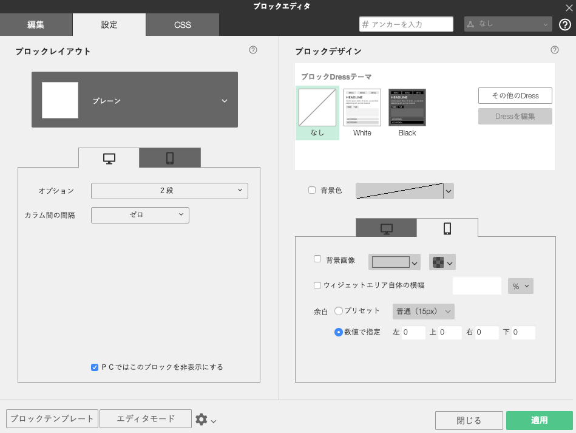The height and width of the screenshot is (433, 576).
Task: Select the smartphone tab in block layout
Action: click(170, 157)
